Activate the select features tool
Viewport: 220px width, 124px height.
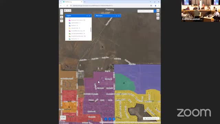pos(66,11)
